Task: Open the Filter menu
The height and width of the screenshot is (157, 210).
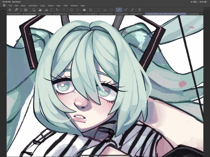Action: click(x=65, y=6)
